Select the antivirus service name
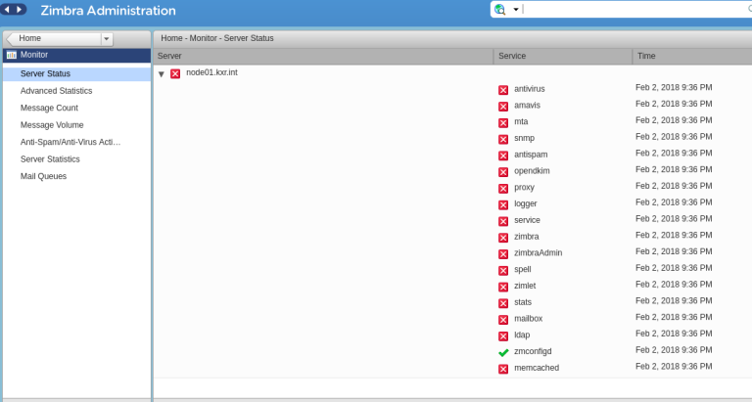Image resolution: width=752 pixels, height=402 pixels. point(530,89)
